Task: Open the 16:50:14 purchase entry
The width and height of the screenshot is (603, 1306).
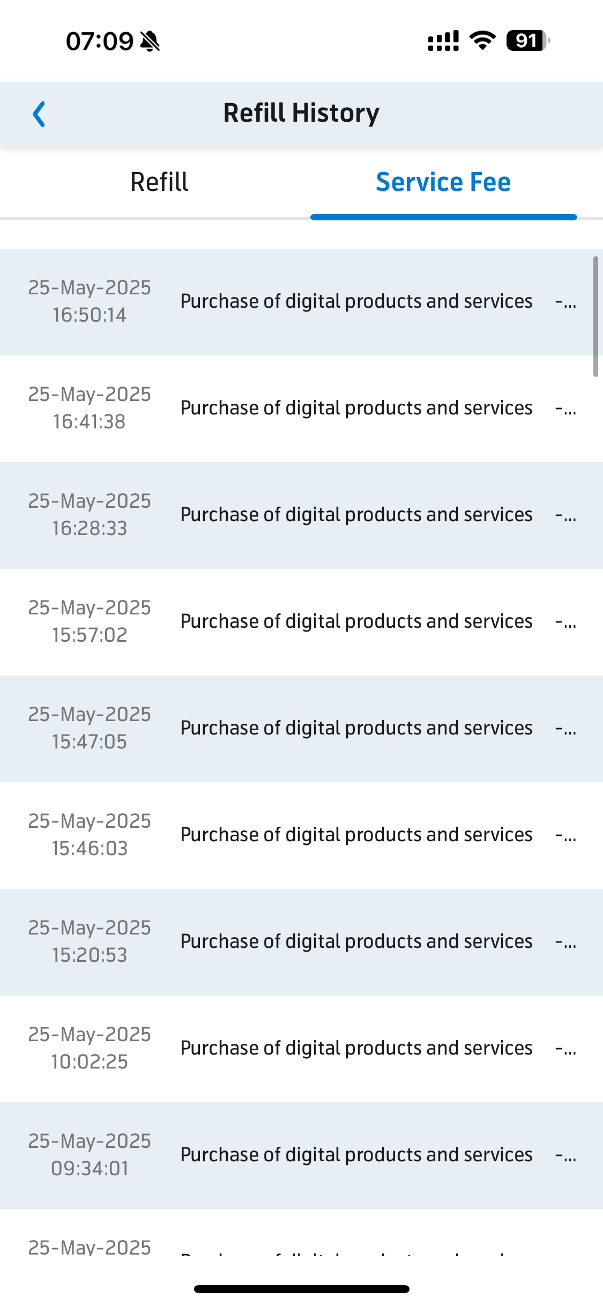Action: click(301, 302)
